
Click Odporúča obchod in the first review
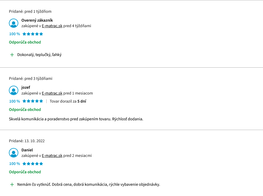click(x=25, y=42)
